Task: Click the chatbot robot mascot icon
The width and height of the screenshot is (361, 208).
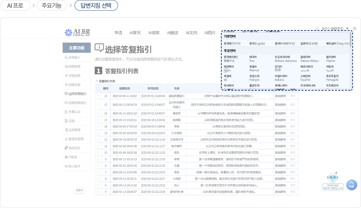Action: point(332,178)
